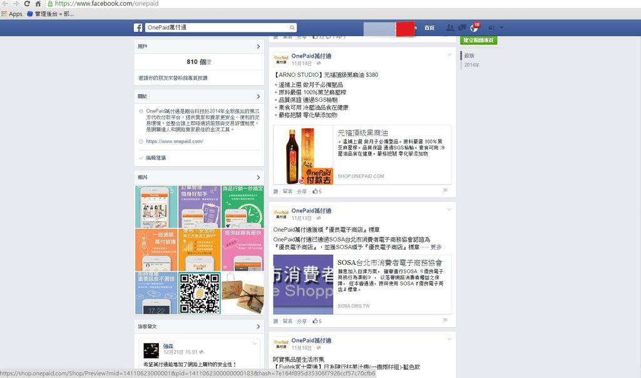Screen dimensions: 641x378
Task: Open the 提領餘額我最快 pink photo thumbnail
Action: tap(243, 250)
